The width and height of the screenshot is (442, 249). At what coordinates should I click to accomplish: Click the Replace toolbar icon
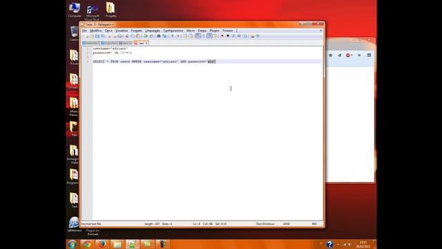coord(164,36)
